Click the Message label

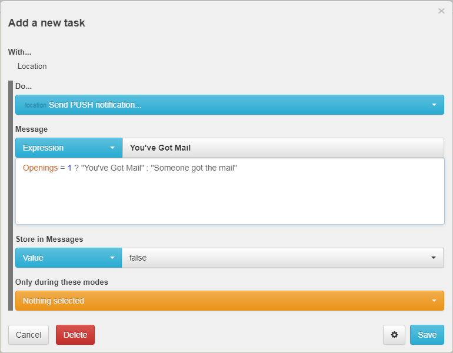click(32, 129)
